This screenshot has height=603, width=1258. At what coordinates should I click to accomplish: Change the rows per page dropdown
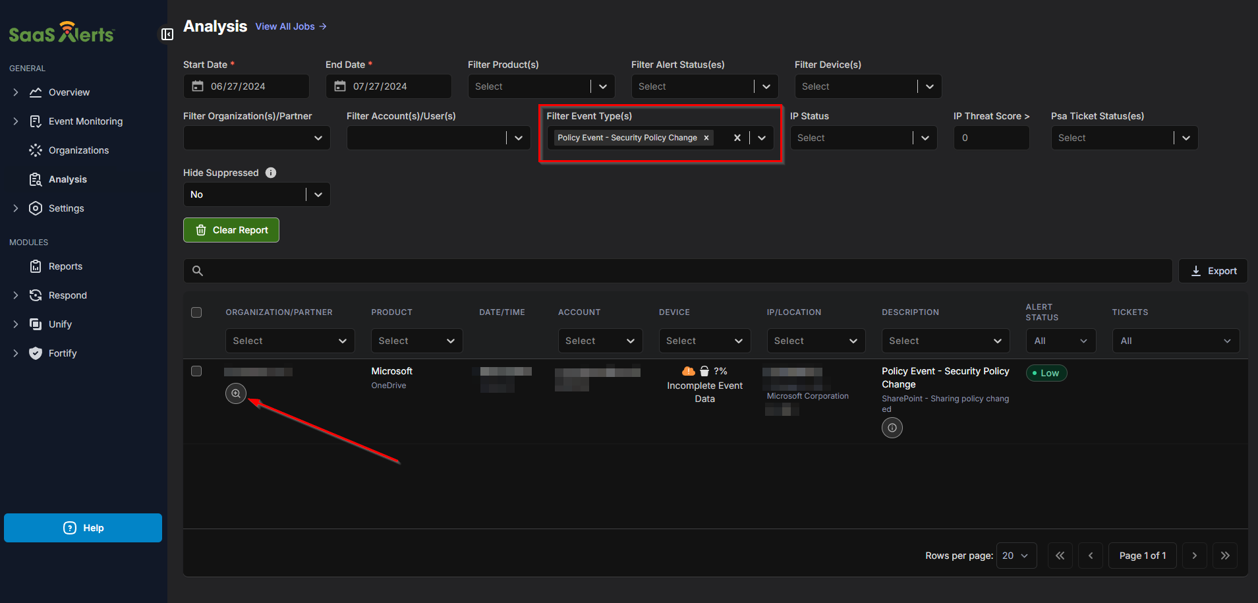click(1015, 556)
